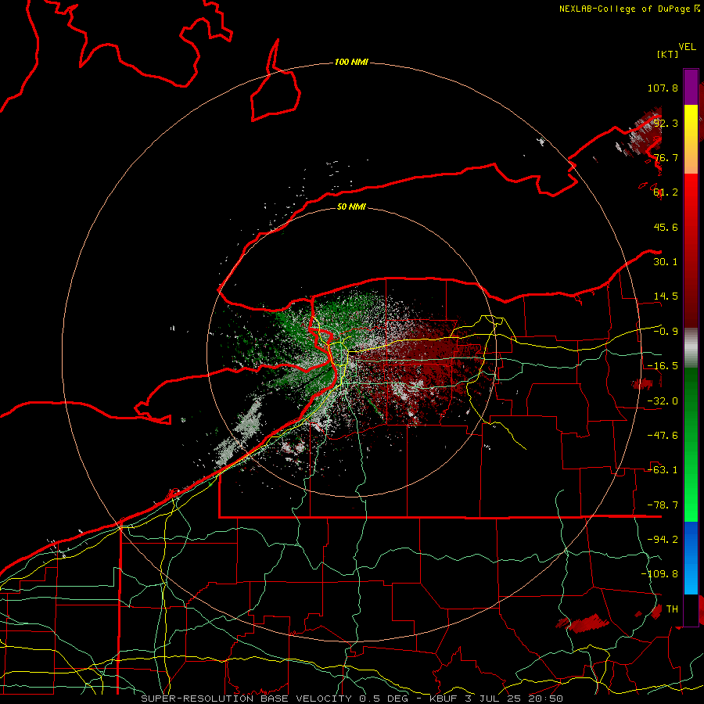Pick the gray segment of the color bar

click(691, 347)
